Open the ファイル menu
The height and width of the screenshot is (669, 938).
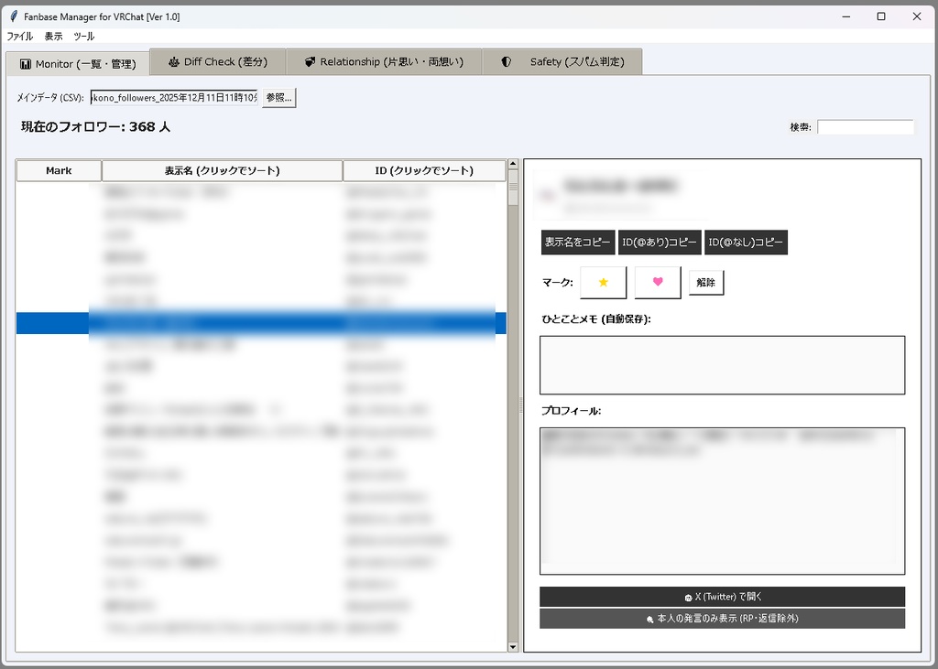point(20,37)
